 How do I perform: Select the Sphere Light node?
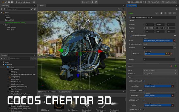9,20
